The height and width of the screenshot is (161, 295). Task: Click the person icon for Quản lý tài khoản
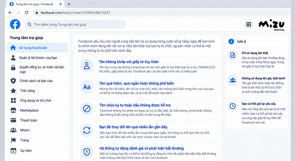click(13, 58)
